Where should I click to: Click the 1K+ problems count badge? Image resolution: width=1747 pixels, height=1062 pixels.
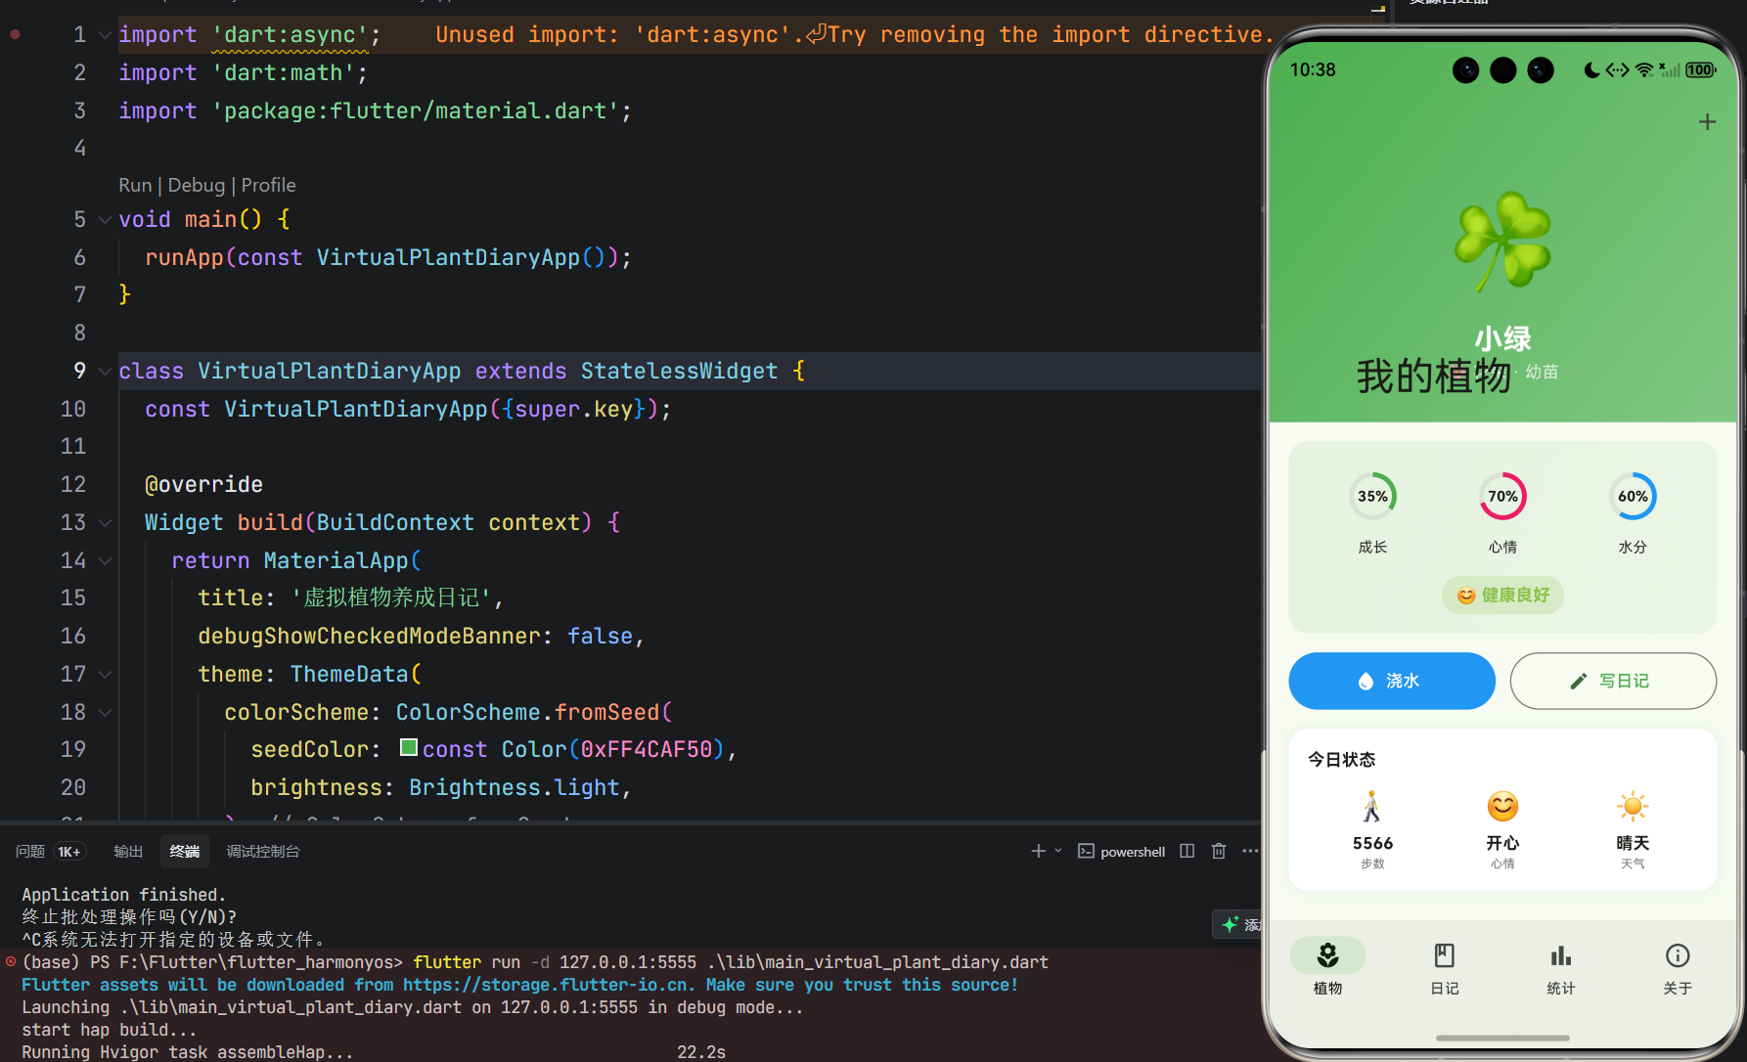69,852
